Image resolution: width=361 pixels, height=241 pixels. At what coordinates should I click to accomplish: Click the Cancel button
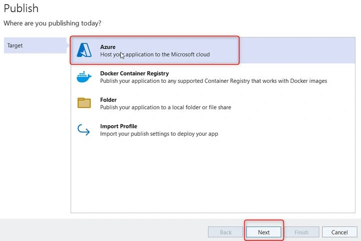(x=339, y=233)
